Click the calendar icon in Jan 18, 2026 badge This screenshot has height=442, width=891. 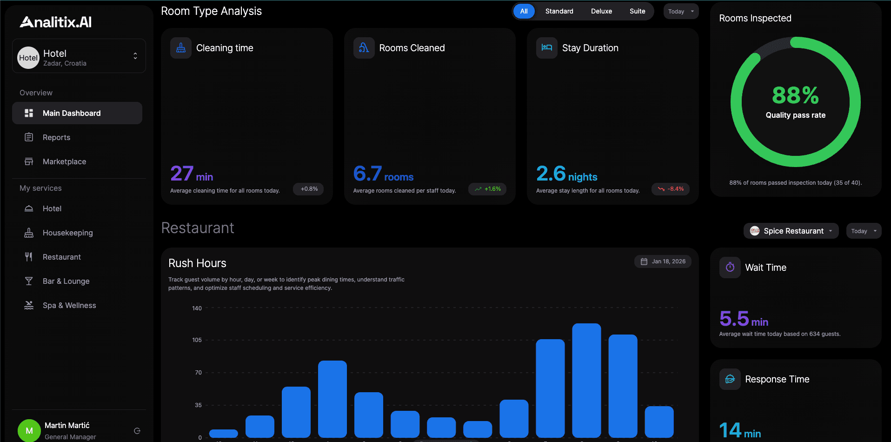pyautogui.click(x=644, y=261)
